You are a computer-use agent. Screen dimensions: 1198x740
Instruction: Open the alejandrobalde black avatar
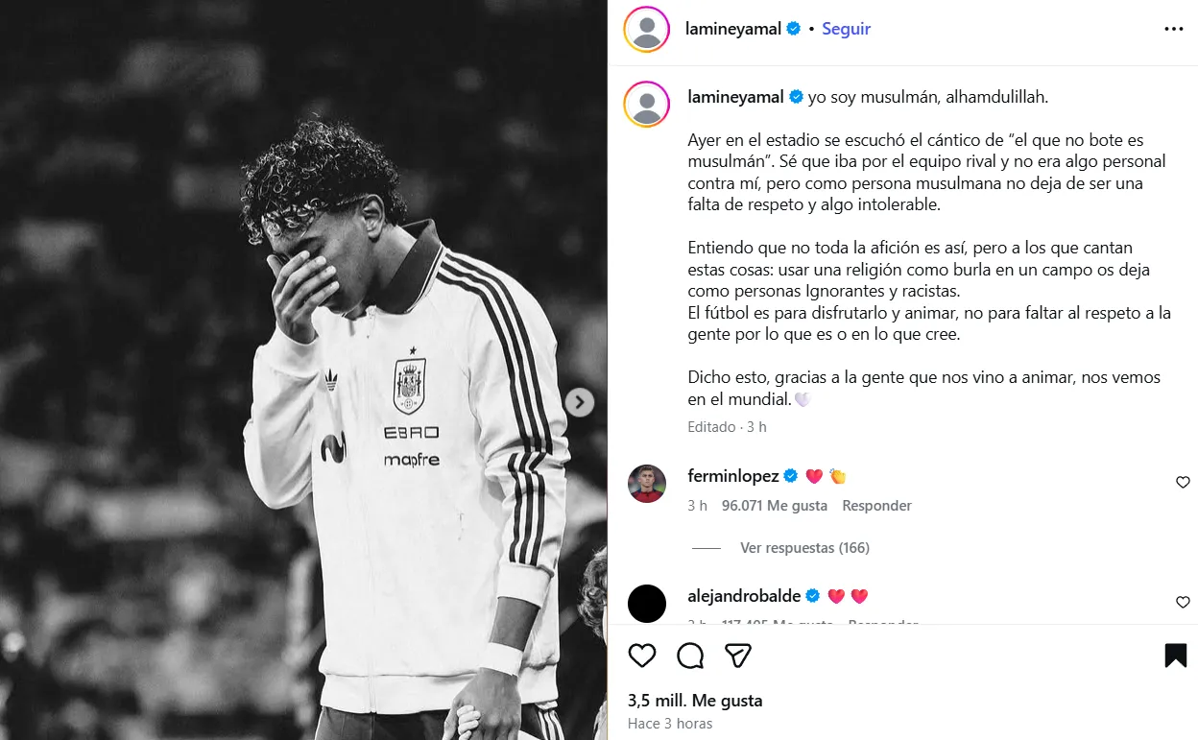(647, 604)
